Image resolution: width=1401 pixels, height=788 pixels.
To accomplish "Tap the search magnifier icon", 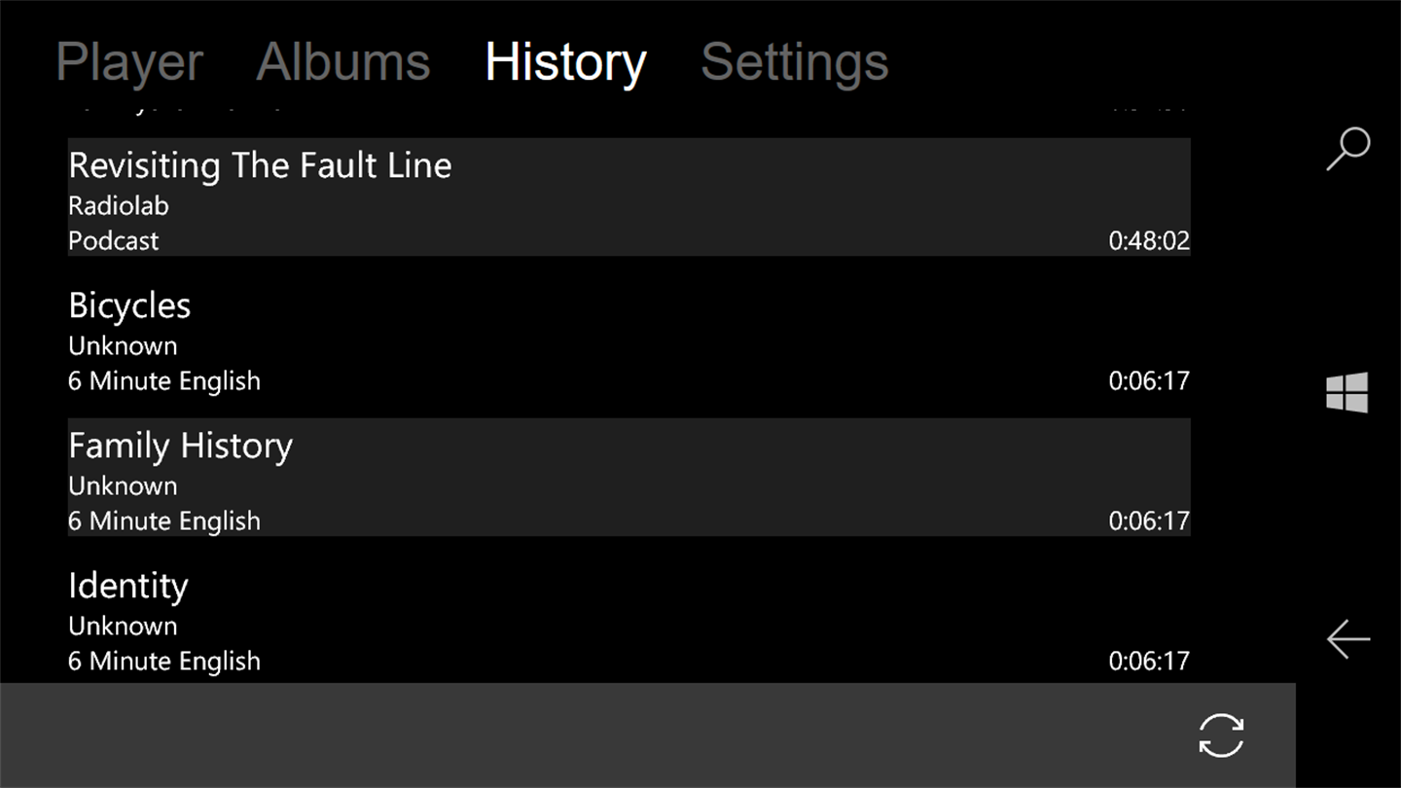I will tap(1348, 149).
